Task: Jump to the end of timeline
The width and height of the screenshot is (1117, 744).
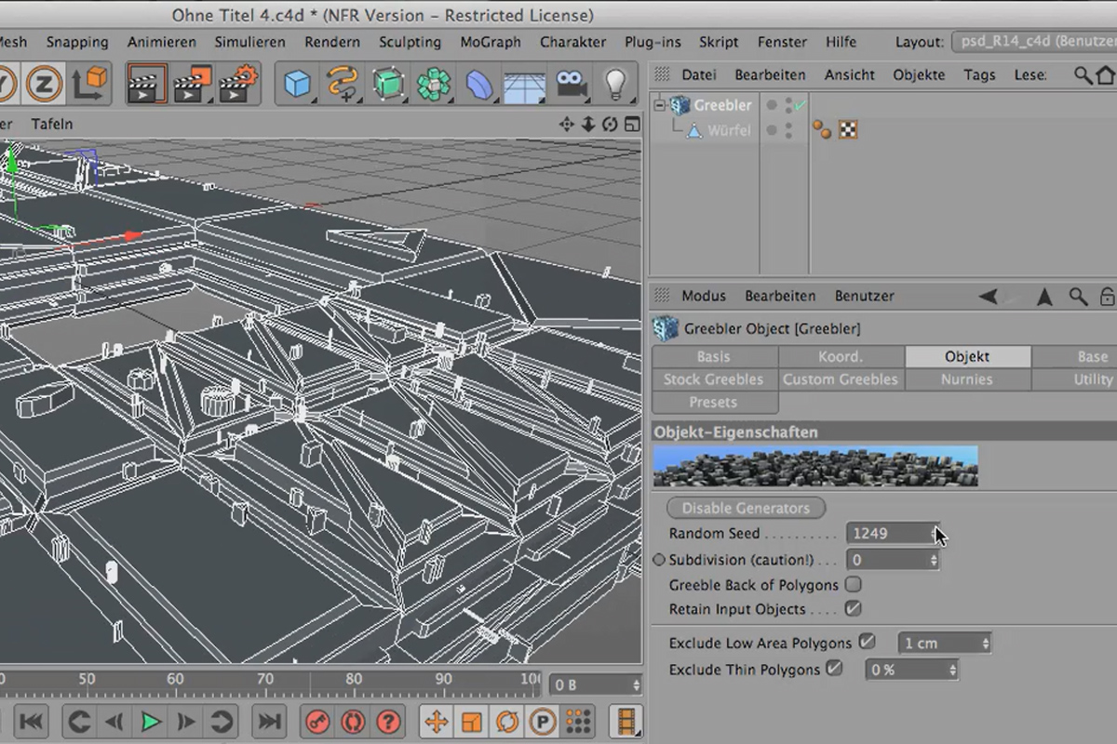Action: coord(270,721)
